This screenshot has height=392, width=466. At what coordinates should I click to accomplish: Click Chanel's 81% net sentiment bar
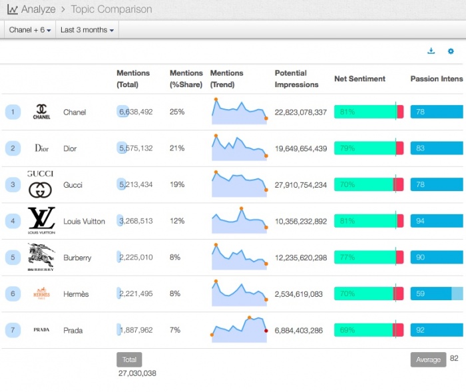pos(369,112)
